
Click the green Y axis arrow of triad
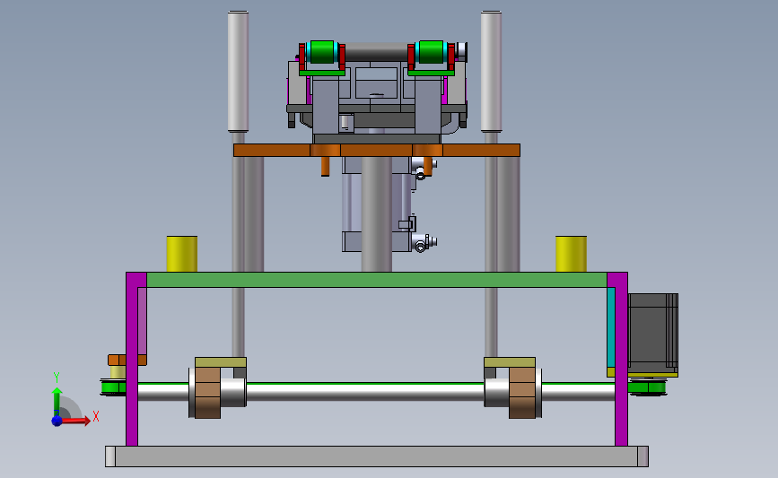[x=57, y=402]
